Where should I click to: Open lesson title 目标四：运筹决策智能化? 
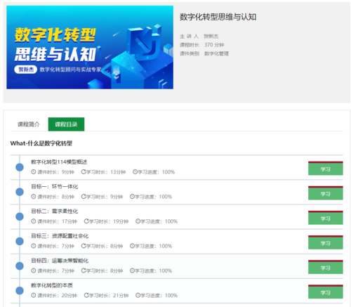pos(60,261)
